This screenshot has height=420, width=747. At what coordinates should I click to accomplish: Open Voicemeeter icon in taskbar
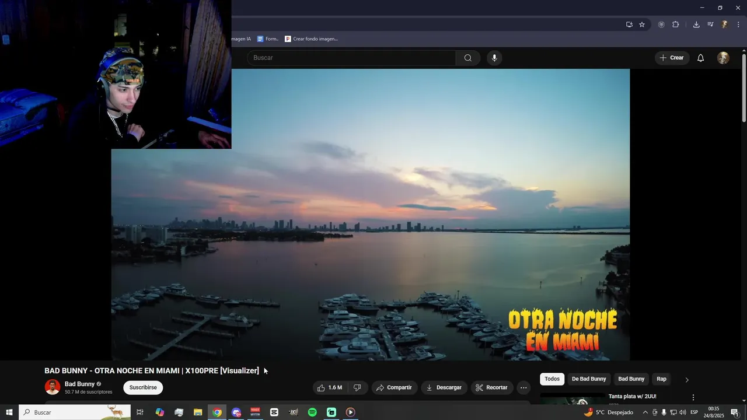point(255,412)
